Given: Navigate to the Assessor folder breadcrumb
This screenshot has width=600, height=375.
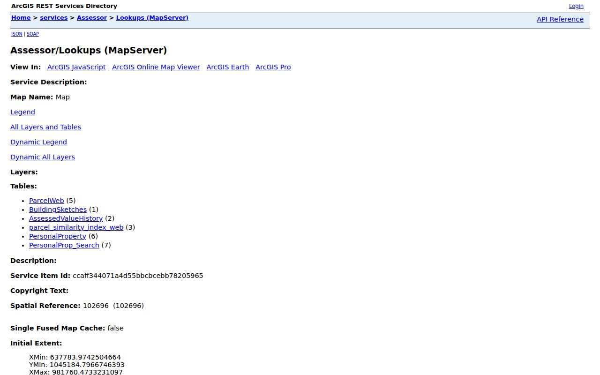Looking at the screenshot, I should (92, 18).
